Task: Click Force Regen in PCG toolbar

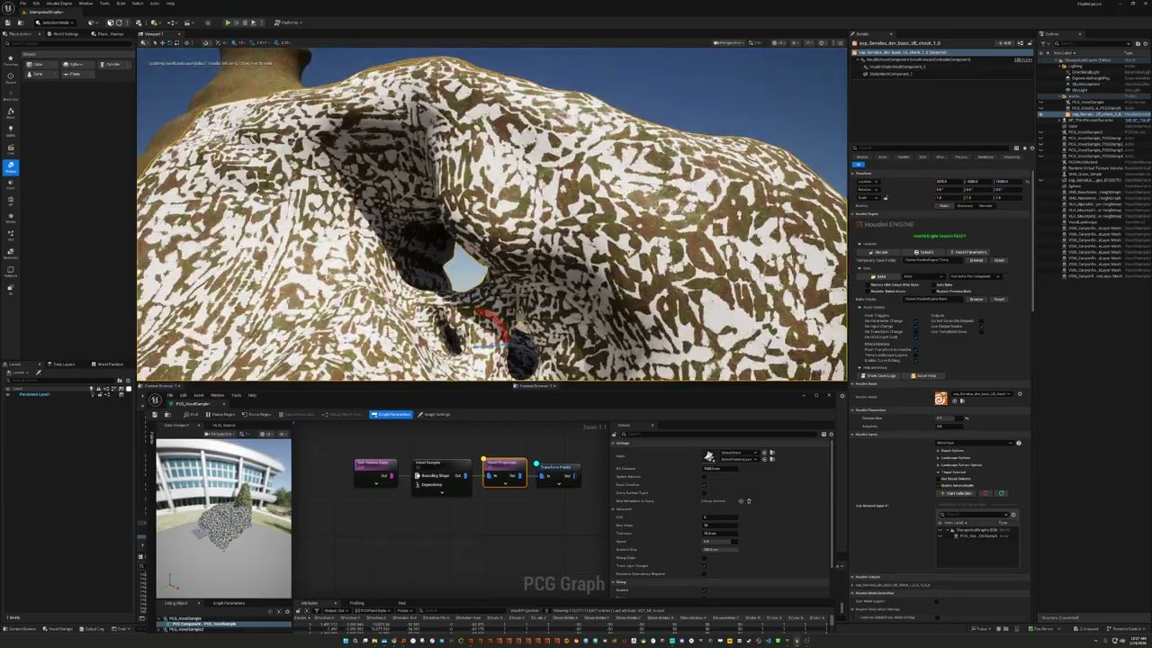Action: (256, 414)
